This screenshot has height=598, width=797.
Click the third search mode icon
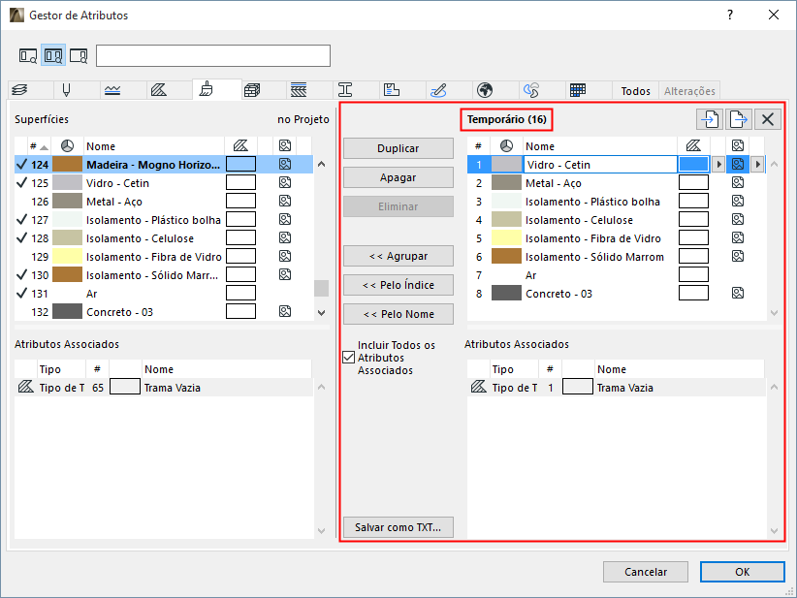(79, 56)
